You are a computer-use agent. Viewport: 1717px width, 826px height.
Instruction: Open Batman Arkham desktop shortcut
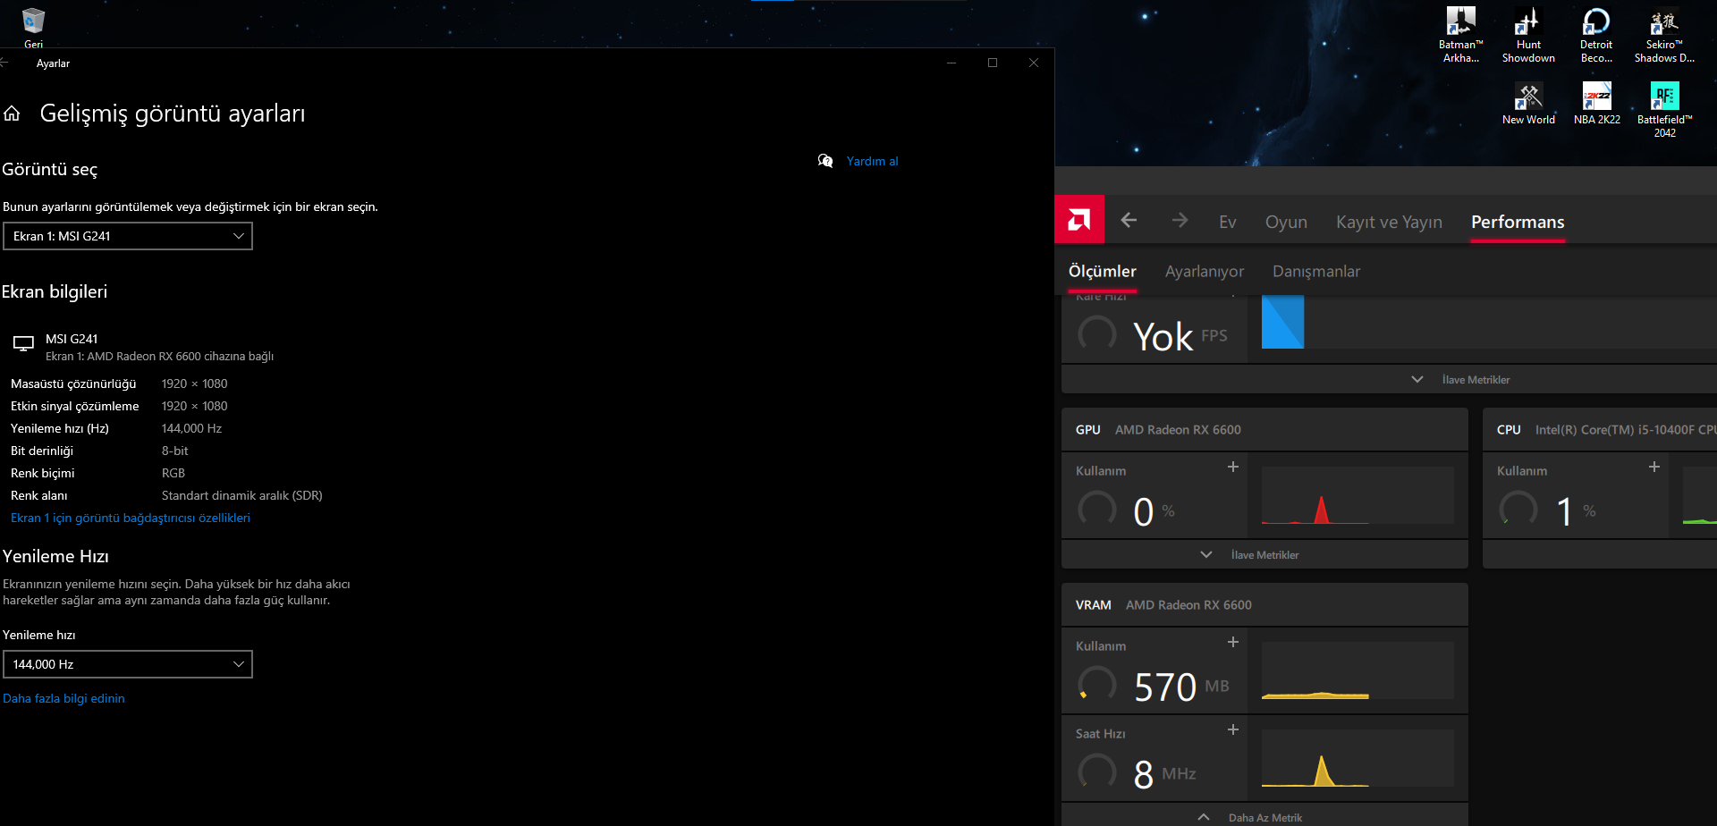[x=1461, y=36]
